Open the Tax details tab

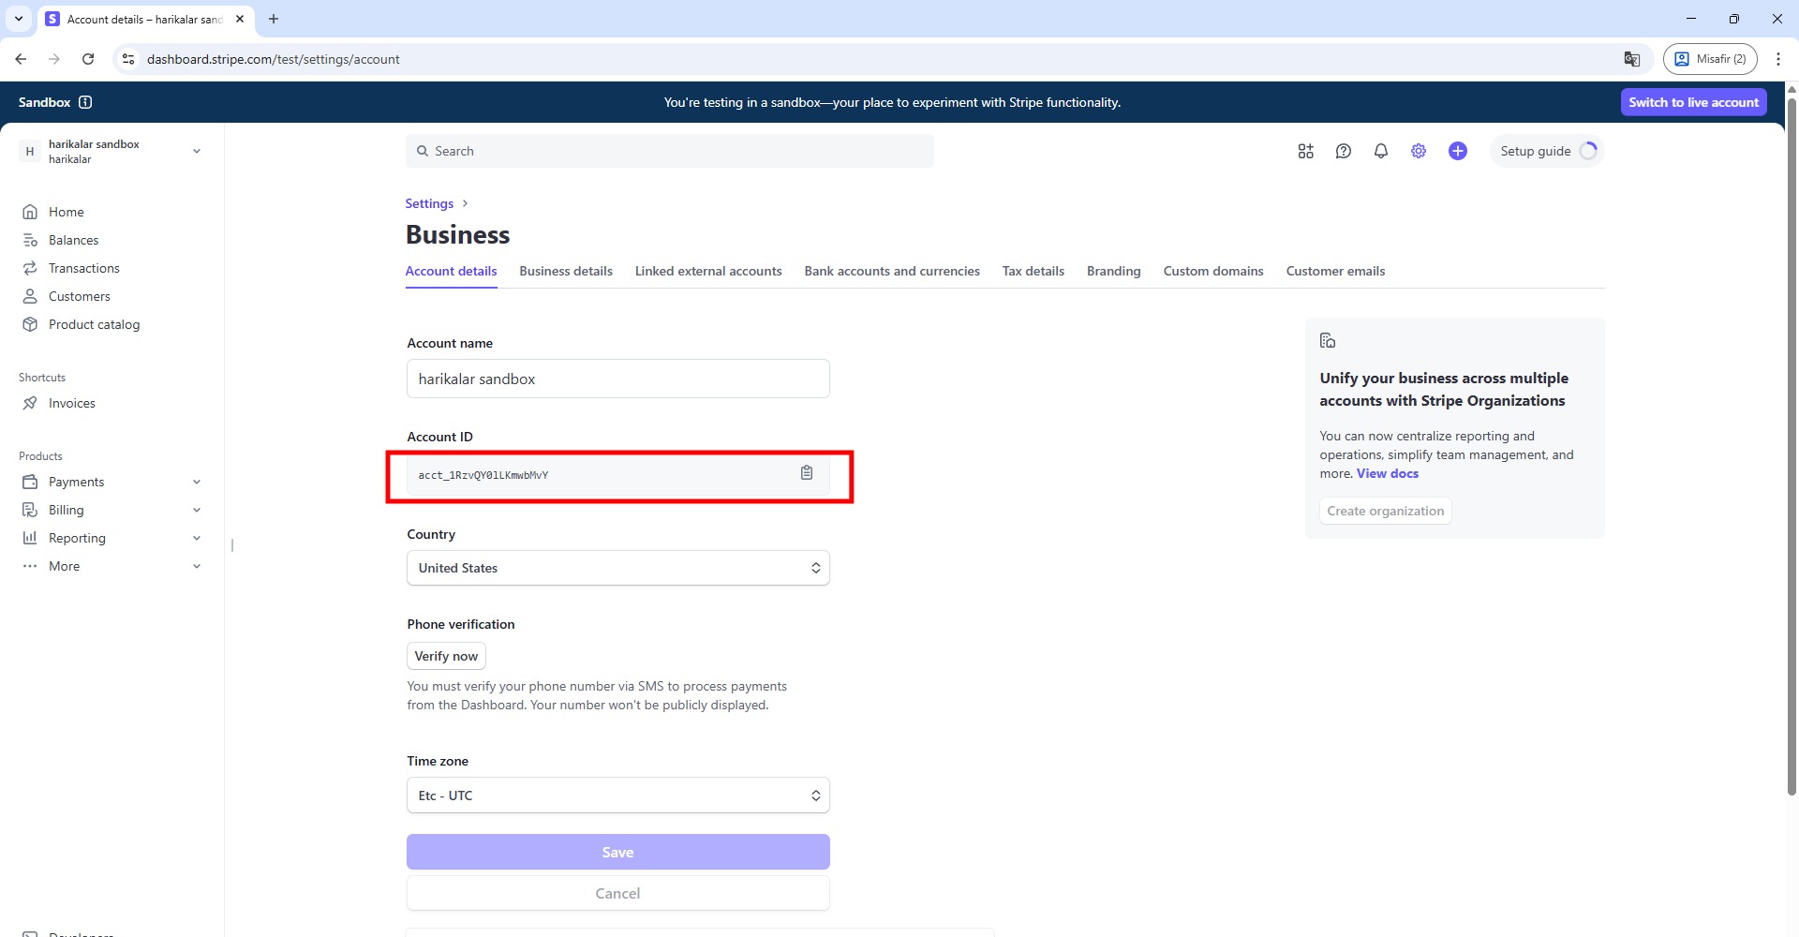[1033, 271]
